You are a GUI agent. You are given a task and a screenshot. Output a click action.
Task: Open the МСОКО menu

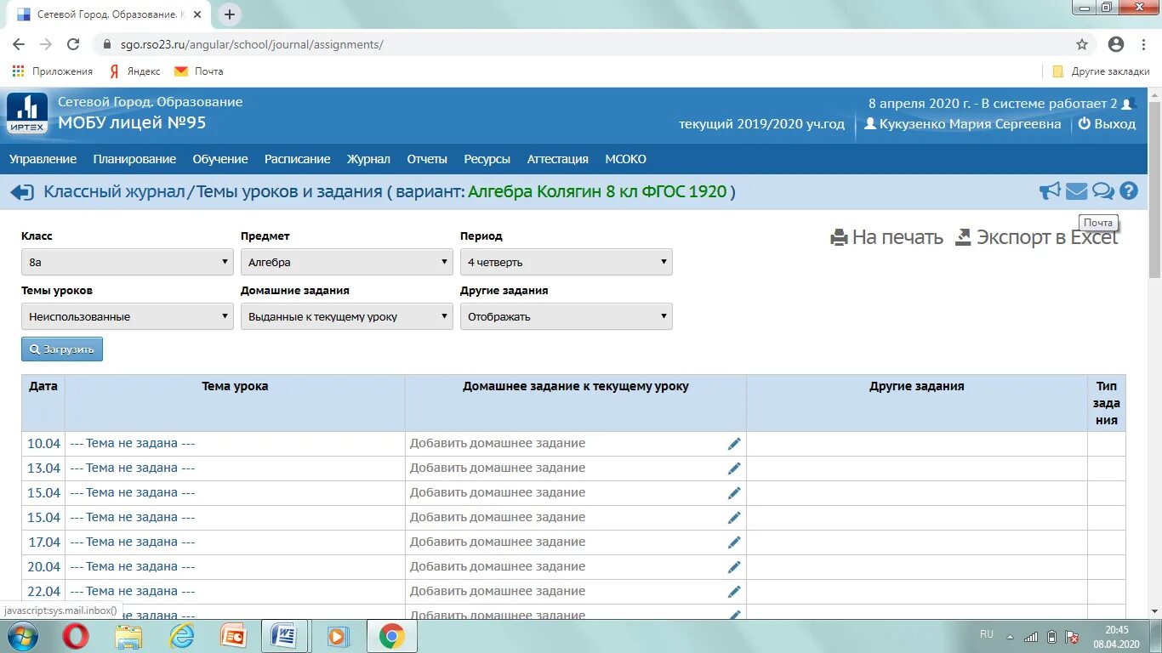click(x=626, y=159)
